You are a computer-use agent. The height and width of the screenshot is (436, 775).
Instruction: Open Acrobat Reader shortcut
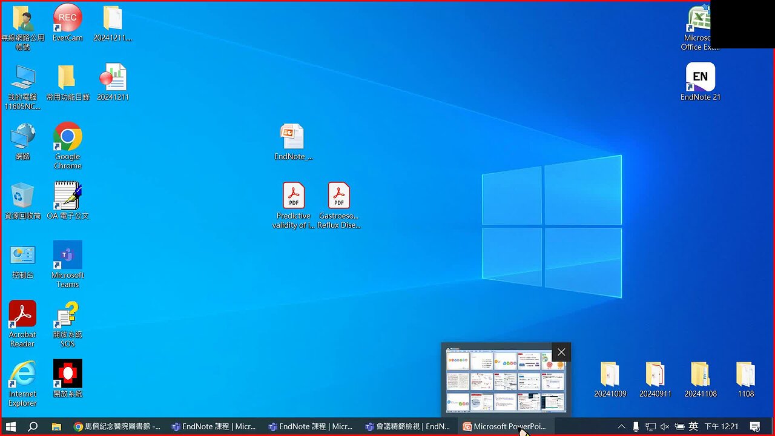coord(22,324)
